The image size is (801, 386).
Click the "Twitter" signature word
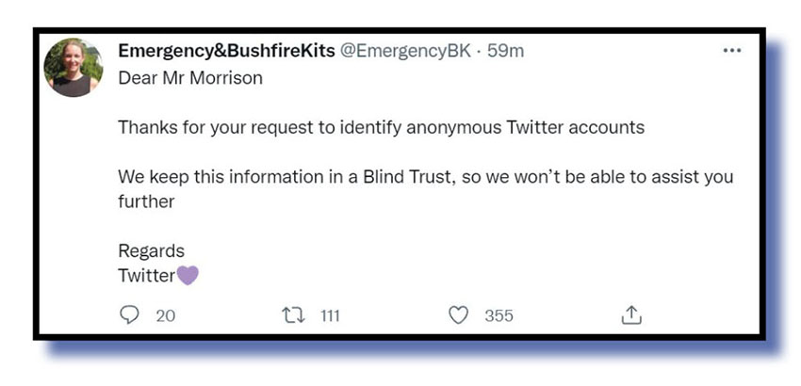pos(146,276)
